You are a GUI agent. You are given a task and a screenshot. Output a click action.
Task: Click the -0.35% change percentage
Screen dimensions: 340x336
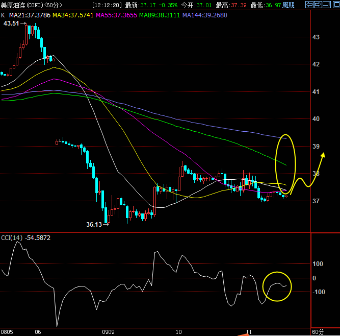(168, 5)
